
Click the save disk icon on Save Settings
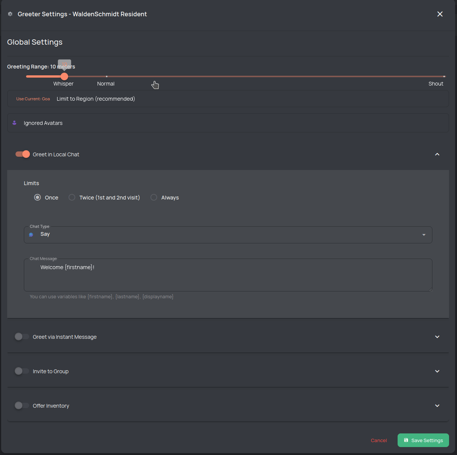[x=406, y=440]
